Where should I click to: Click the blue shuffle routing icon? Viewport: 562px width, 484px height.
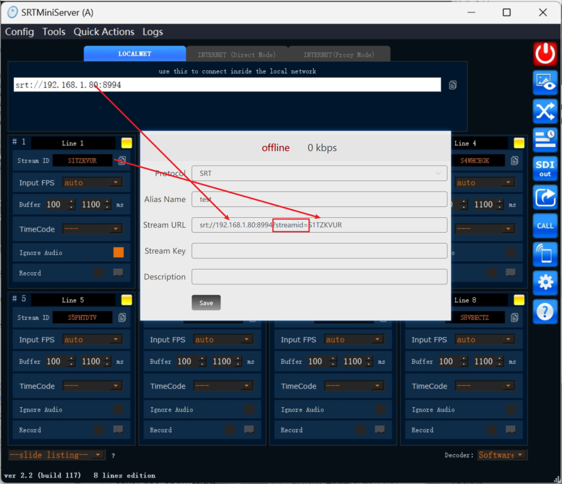coord(545,111)
